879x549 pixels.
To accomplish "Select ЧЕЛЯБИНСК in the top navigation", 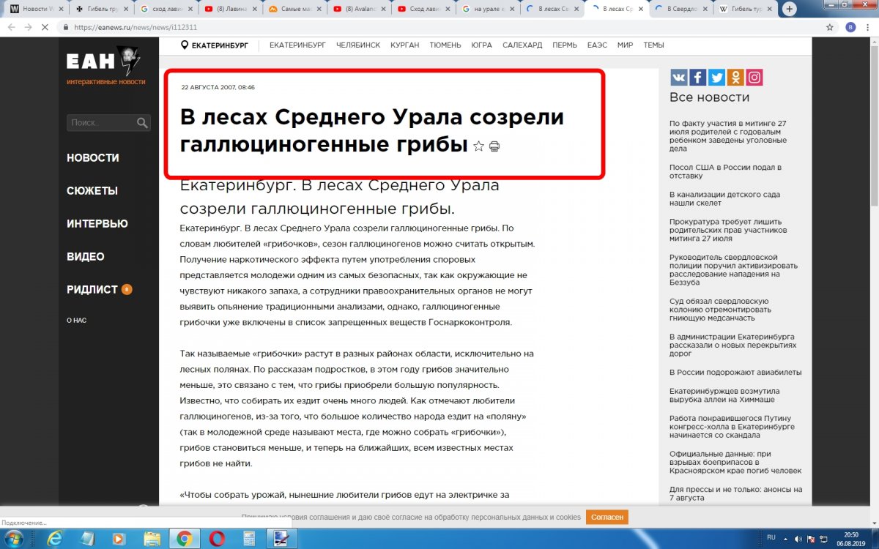I will pyautogui.click(x=357, y=45).
